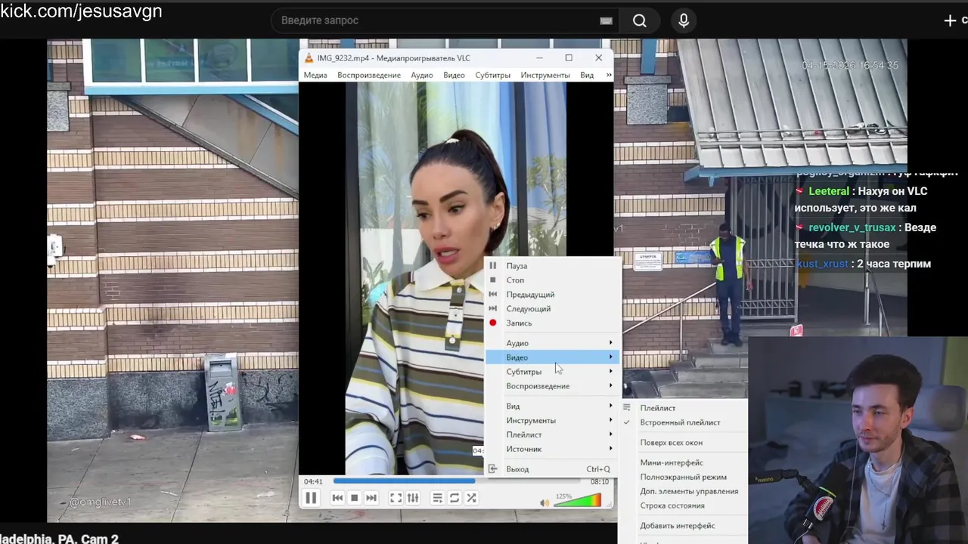968x544 pixels.
Task: Click the stop button in VLC toolbar
Action: click(x=354, y=498)
